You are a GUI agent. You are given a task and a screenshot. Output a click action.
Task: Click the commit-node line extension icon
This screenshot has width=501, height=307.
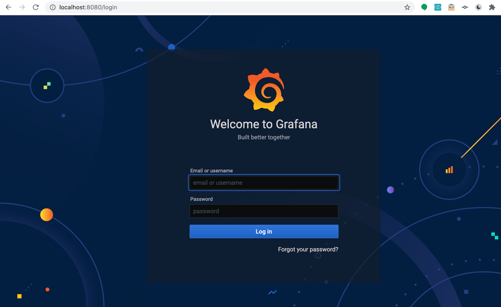pos(465,7)
